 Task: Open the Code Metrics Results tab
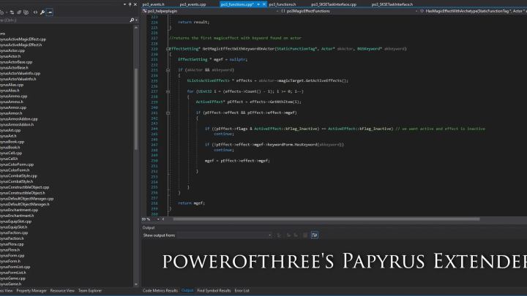coord(160,291)
